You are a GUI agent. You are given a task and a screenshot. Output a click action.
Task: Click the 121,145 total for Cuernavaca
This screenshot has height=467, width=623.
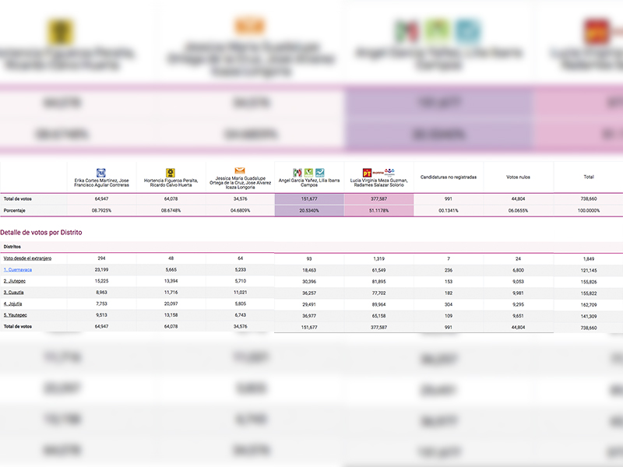click(x=589, y=270)
